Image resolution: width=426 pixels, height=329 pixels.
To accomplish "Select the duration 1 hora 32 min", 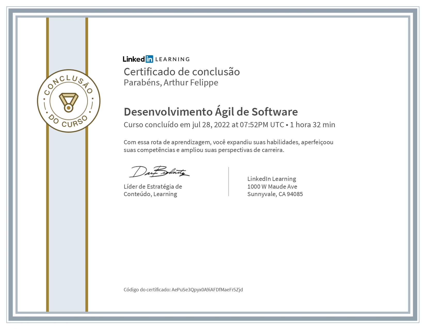I will 312,125.
